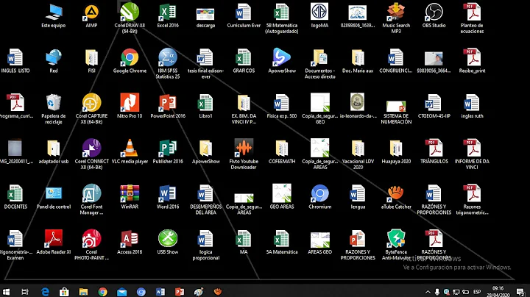Open the TRIÁNGULOS PDF file
530x297 pixels.
434,151
